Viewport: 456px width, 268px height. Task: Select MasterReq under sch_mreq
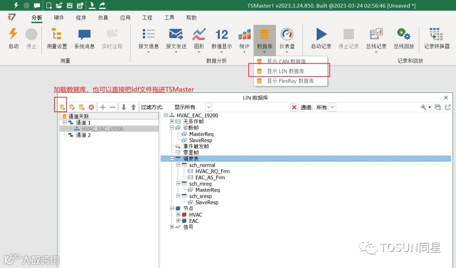207,190
